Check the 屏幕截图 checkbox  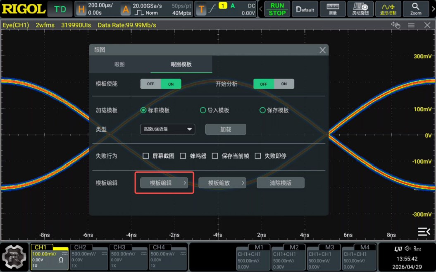[x=146, y=156]
